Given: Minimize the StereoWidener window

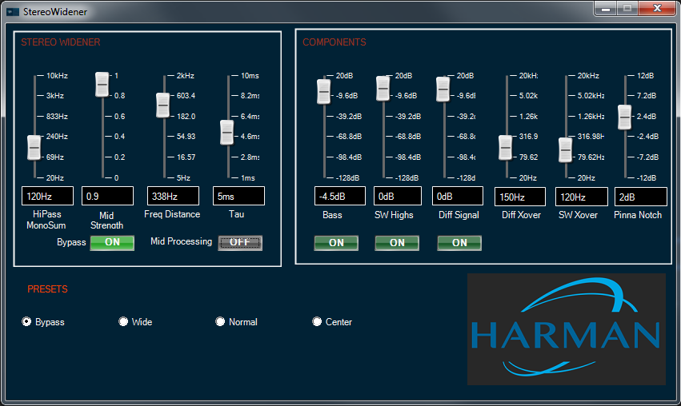Looking at the screenshot, I should pyautogui.click(x=606, y=8).
